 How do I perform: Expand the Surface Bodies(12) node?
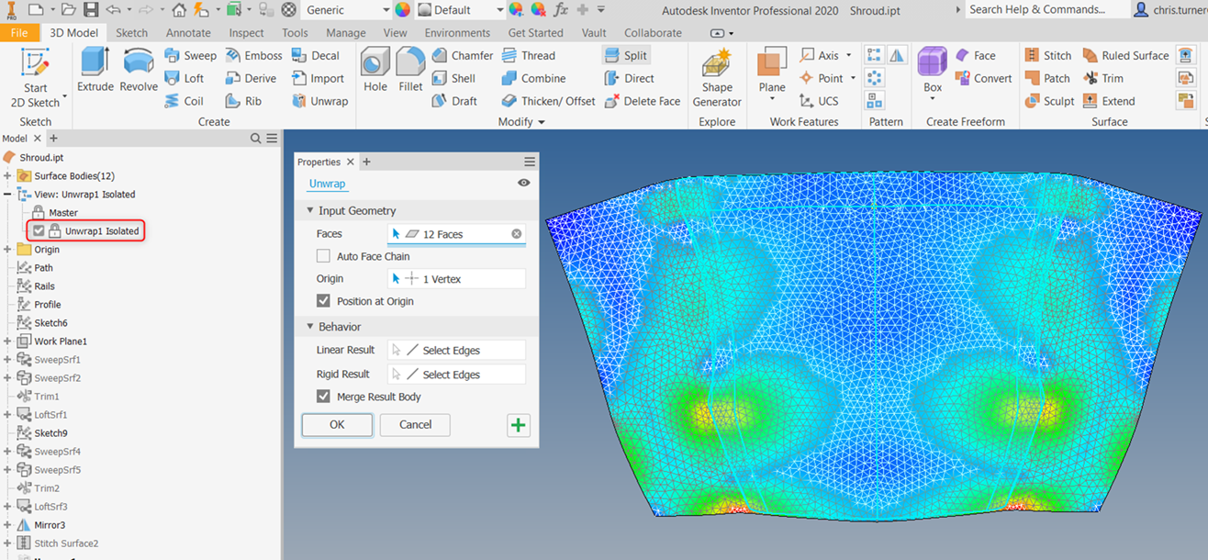(x=7, y=176)
